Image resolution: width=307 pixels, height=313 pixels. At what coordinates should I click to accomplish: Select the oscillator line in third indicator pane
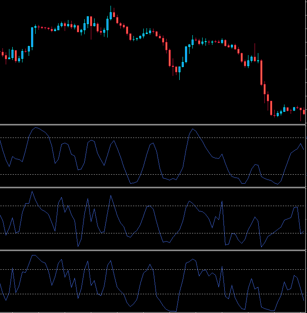pos(152,283)
